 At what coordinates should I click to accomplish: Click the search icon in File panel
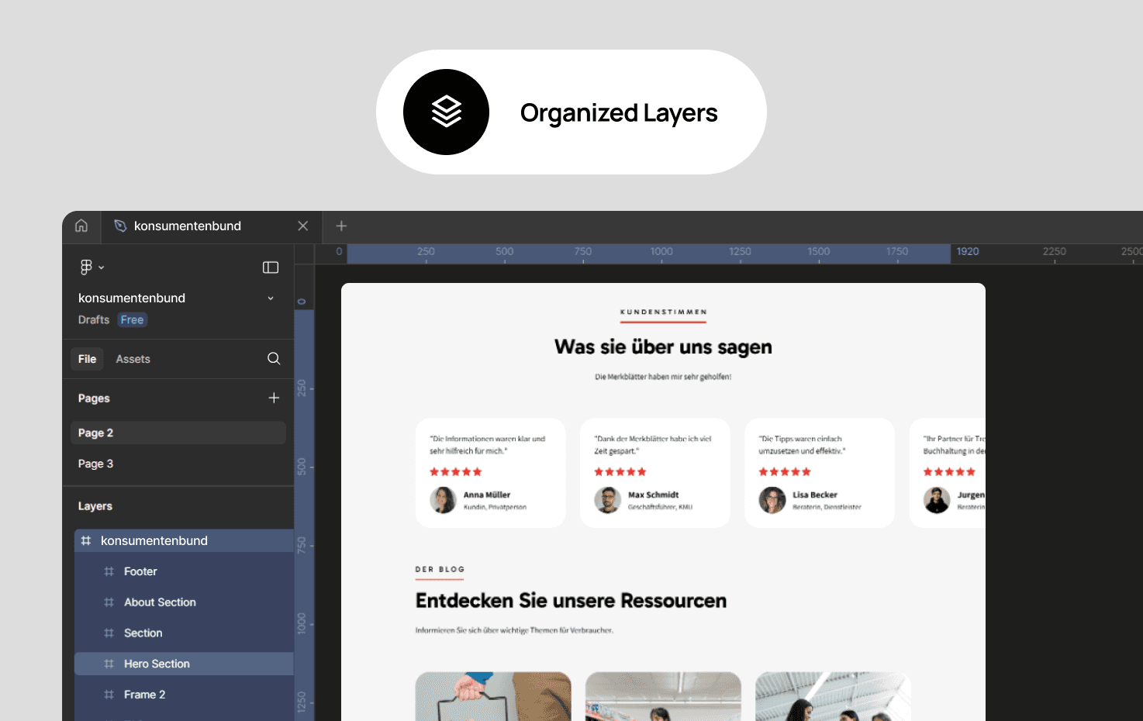pos(274,358)
